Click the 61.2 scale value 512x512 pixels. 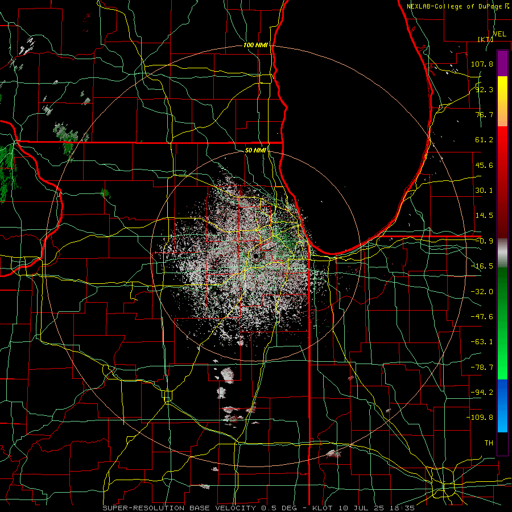pos(484,140)
